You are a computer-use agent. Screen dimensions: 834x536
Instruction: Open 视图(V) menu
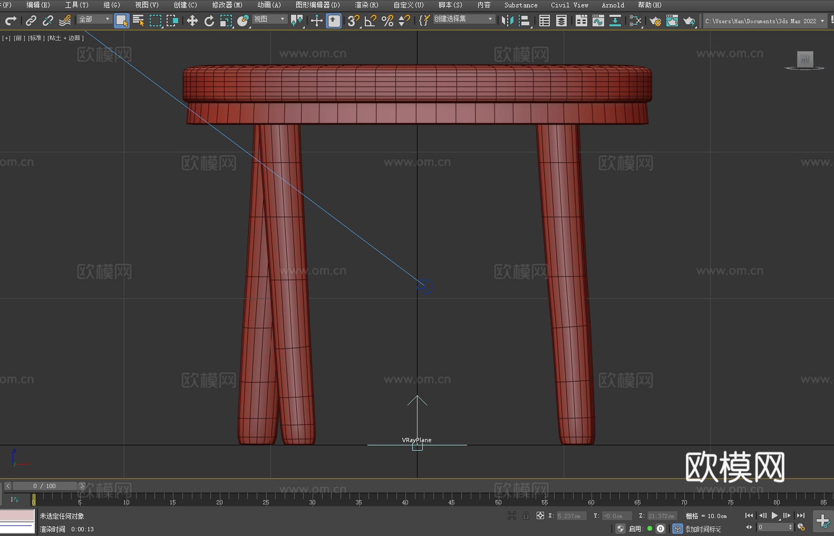pos(147,5)
